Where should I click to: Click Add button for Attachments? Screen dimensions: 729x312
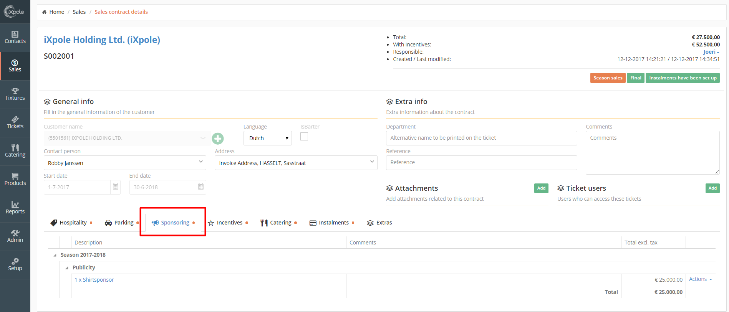tap(541, 188)
